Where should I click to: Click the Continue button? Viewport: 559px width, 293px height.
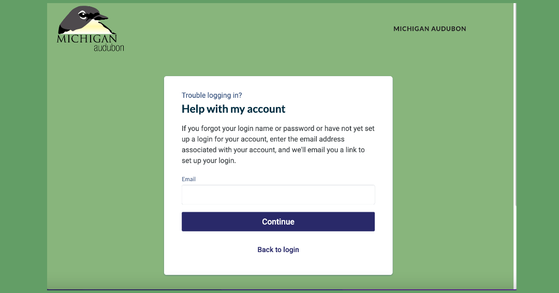tap(278, 222)
